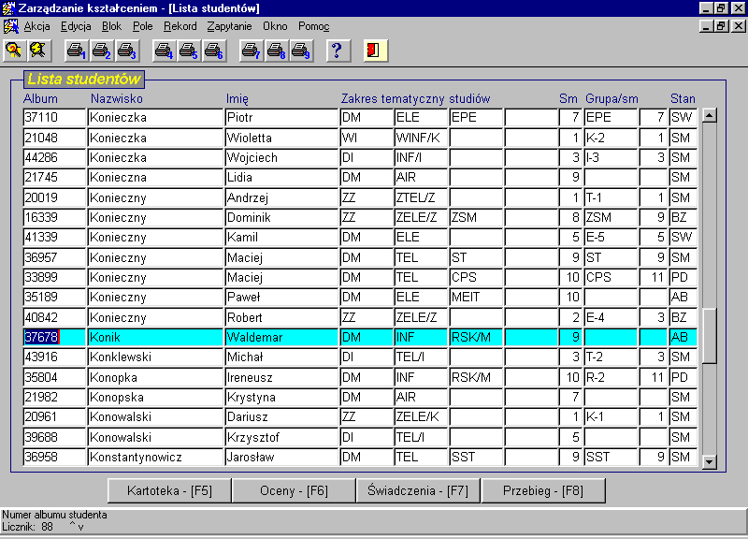
Task: Restore the inner Lista studentów window
Action: [721, 26]
